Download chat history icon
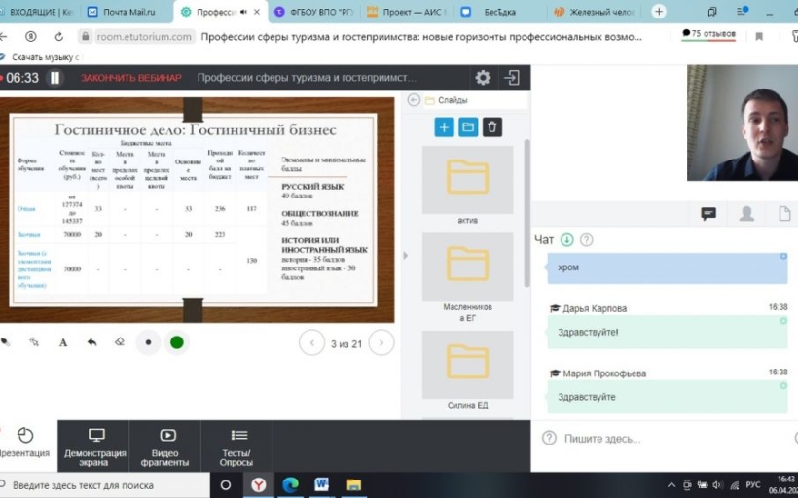Screen dimensions: 798x498 pyautogui.click(x=566, y=239)
